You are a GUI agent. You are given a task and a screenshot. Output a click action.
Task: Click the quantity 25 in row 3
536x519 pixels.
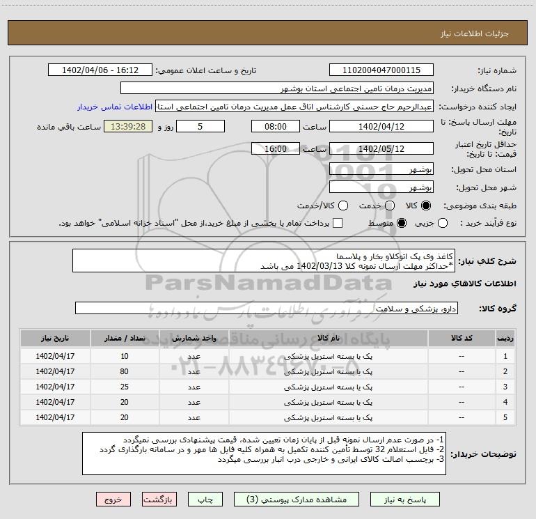point(125,387)
